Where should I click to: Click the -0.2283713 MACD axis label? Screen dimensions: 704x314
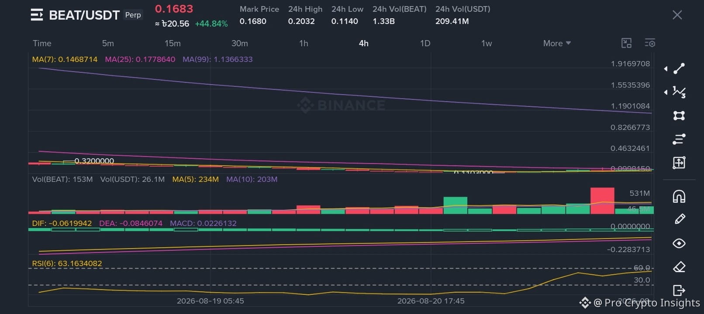[x=628, y=249]
